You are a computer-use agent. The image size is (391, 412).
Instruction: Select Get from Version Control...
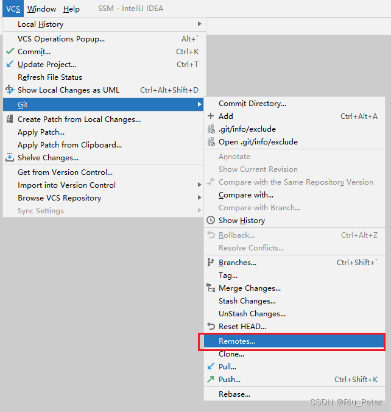coord(103,172)
